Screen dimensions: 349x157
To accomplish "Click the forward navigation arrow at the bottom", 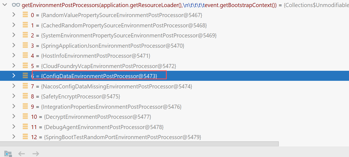I will point(36,154).
